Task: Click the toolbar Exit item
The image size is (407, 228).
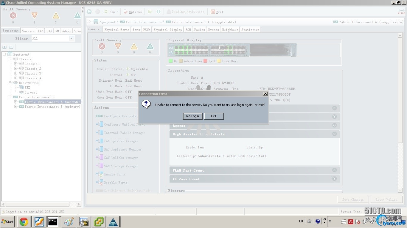Action: [217, 12]
